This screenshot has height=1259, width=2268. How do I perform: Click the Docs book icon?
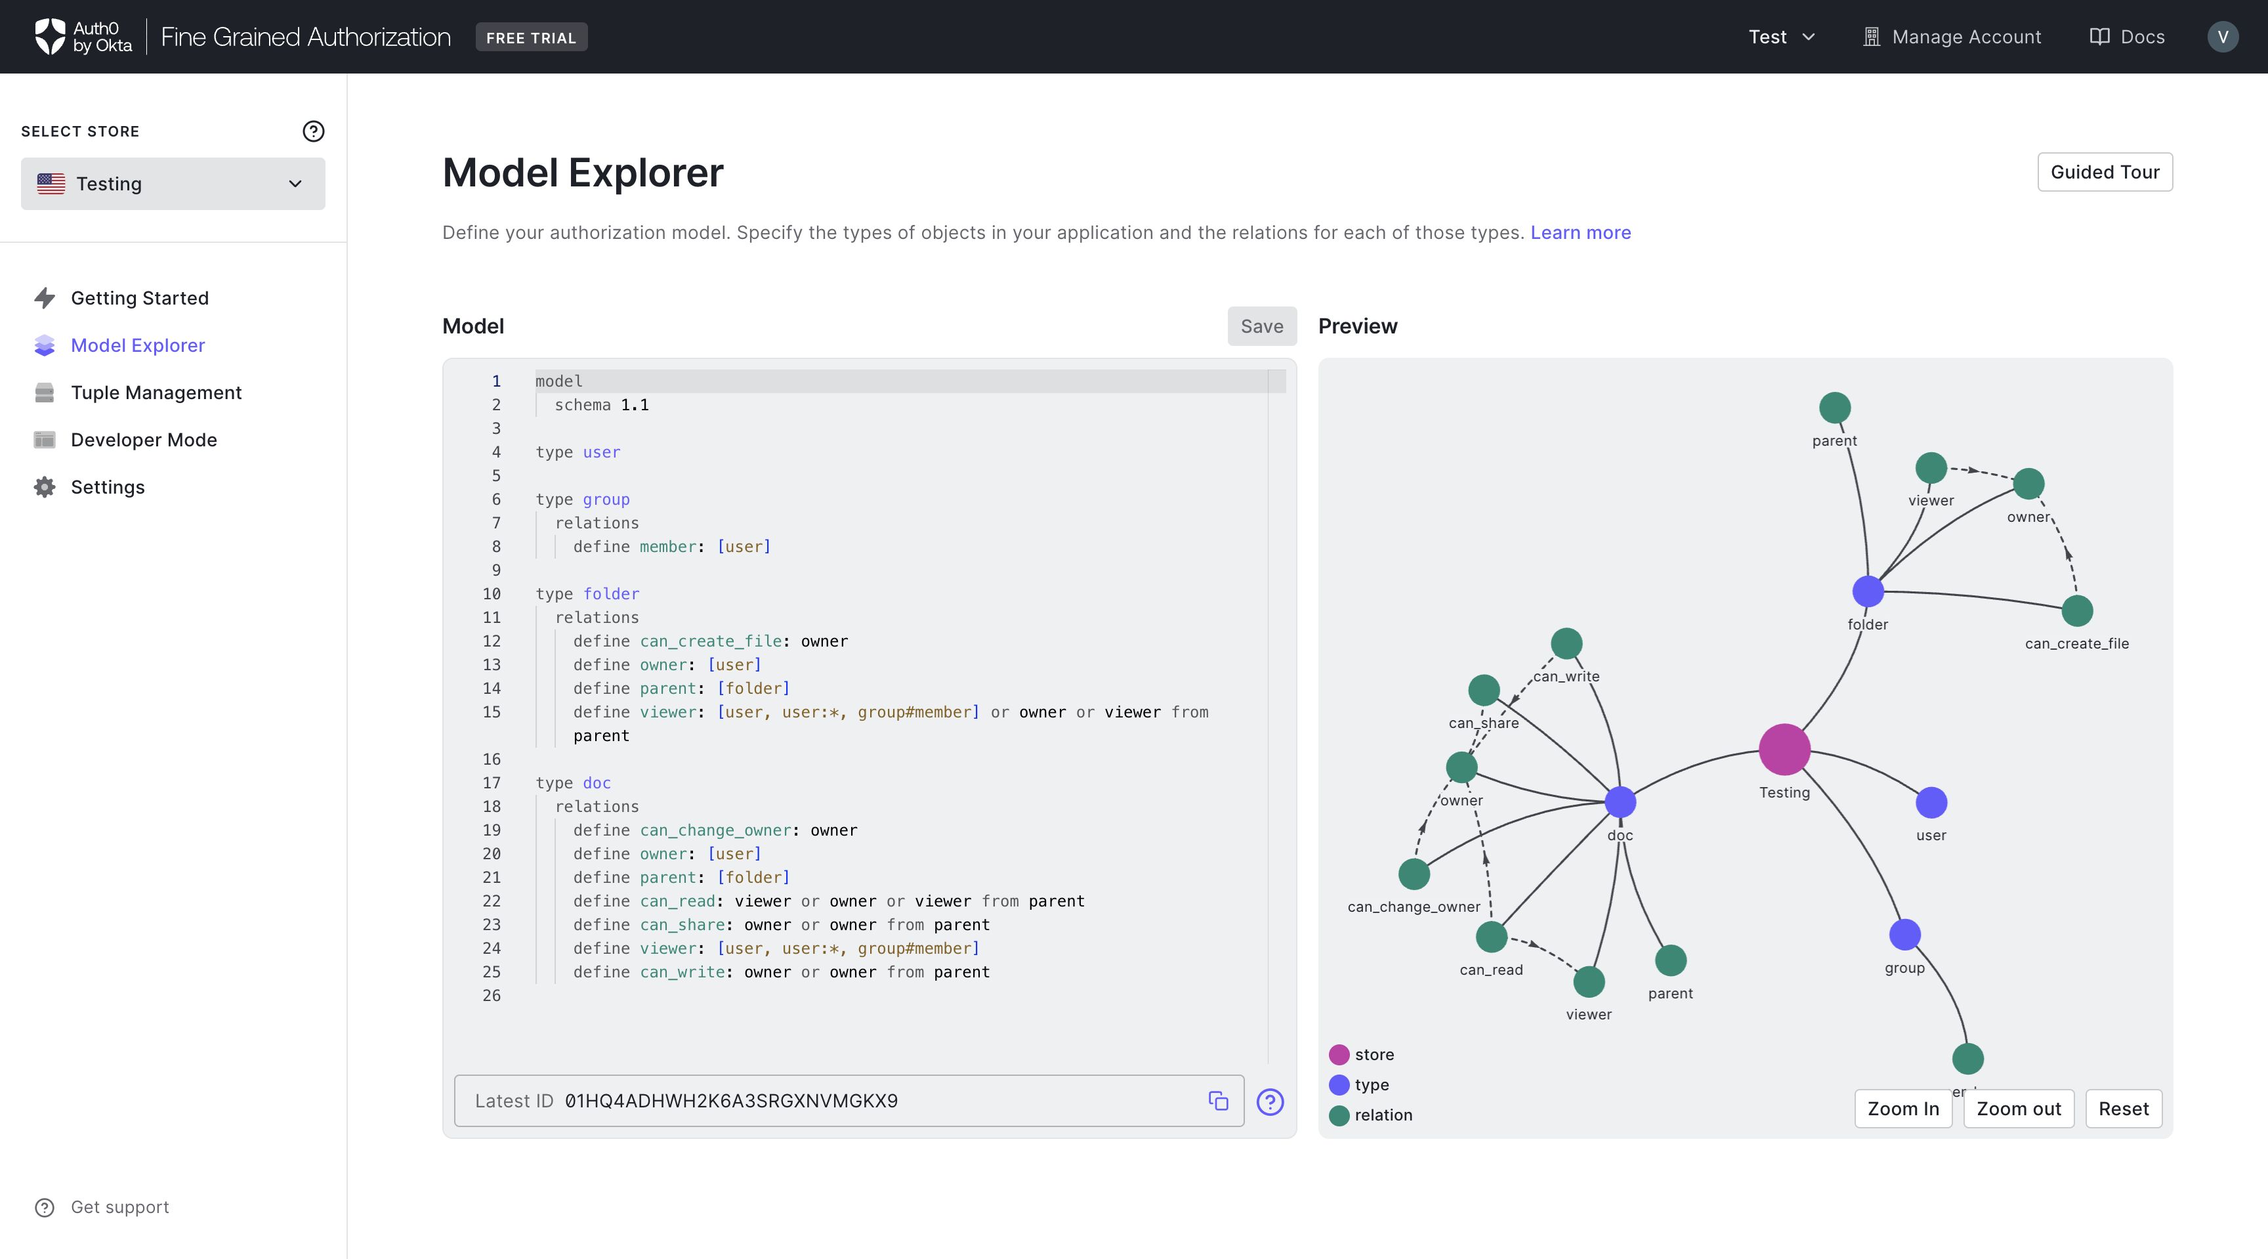point(2100,37)
